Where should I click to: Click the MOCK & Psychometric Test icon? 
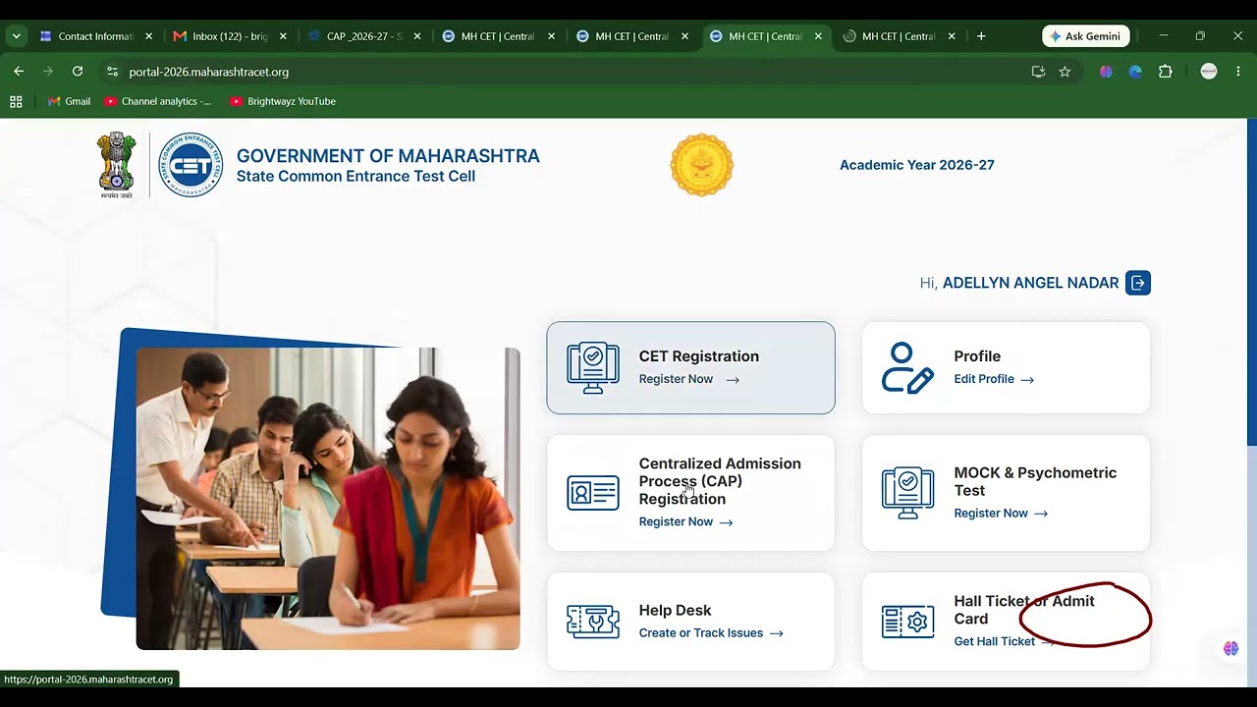click(x=907, y=493)
